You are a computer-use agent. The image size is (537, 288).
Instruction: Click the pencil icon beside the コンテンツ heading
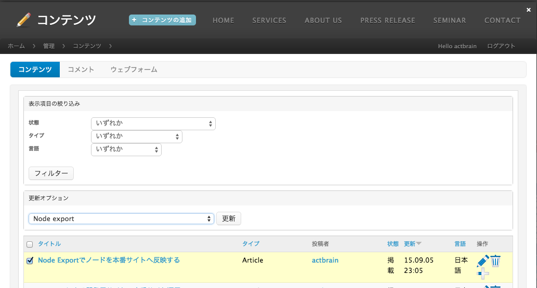[x=24, y=20]
